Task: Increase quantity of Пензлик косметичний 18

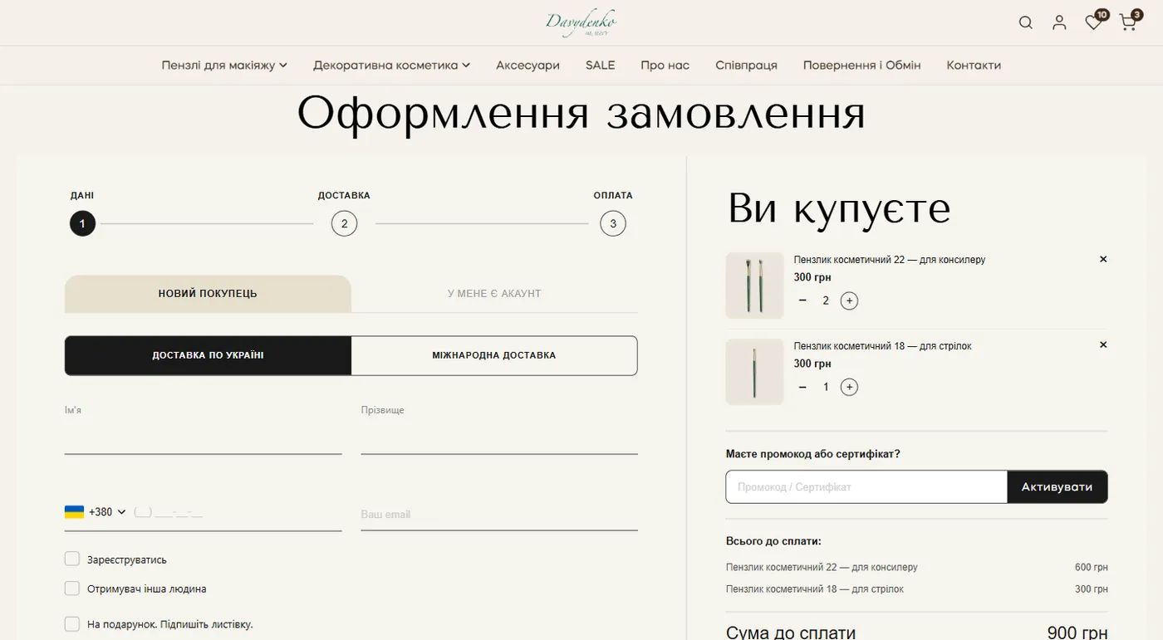Action: pyautogui.click(x=849, y=387)
